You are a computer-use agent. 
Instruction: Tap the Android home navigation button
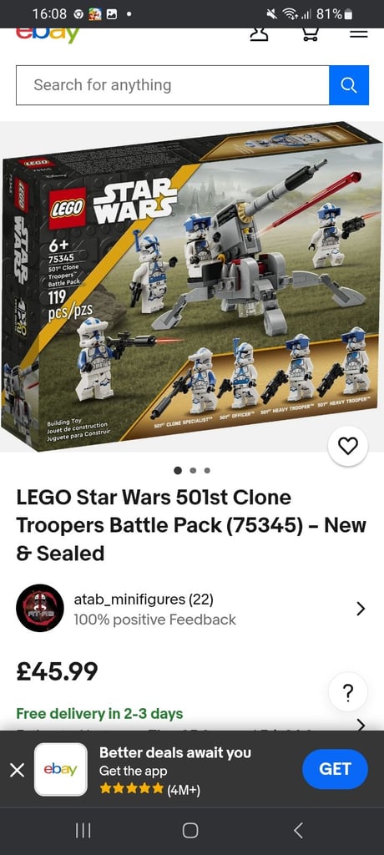coord(190,831)
